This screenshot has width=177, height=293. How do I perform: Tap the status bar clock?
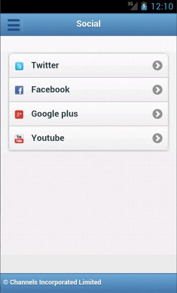tap(162, 6)
